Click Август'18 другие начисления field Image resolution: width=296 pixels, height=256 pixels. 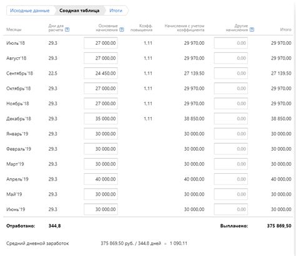tap(231, 58)
